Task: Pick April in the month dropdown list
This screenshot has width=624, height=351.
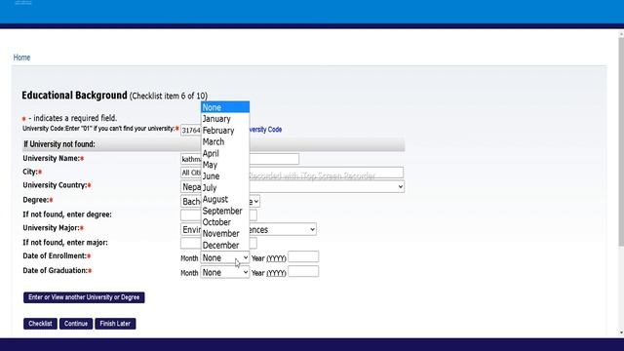Action: coord(225,153)
